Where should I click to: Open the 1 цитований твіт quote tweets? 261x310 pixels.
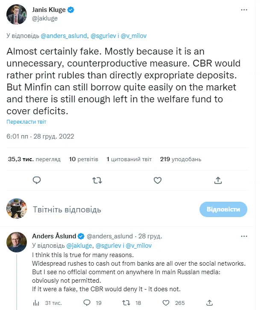(x=129, y=159)
